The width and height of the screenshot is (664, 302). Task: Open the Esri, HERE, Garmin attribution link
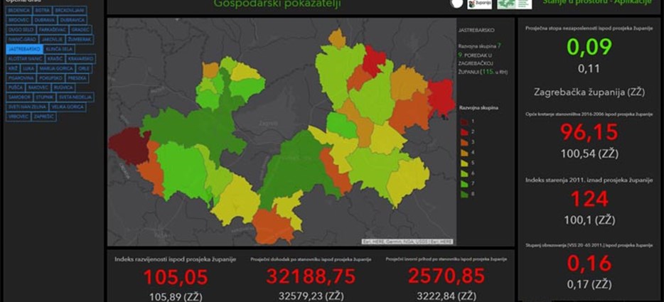coord(407,242)
